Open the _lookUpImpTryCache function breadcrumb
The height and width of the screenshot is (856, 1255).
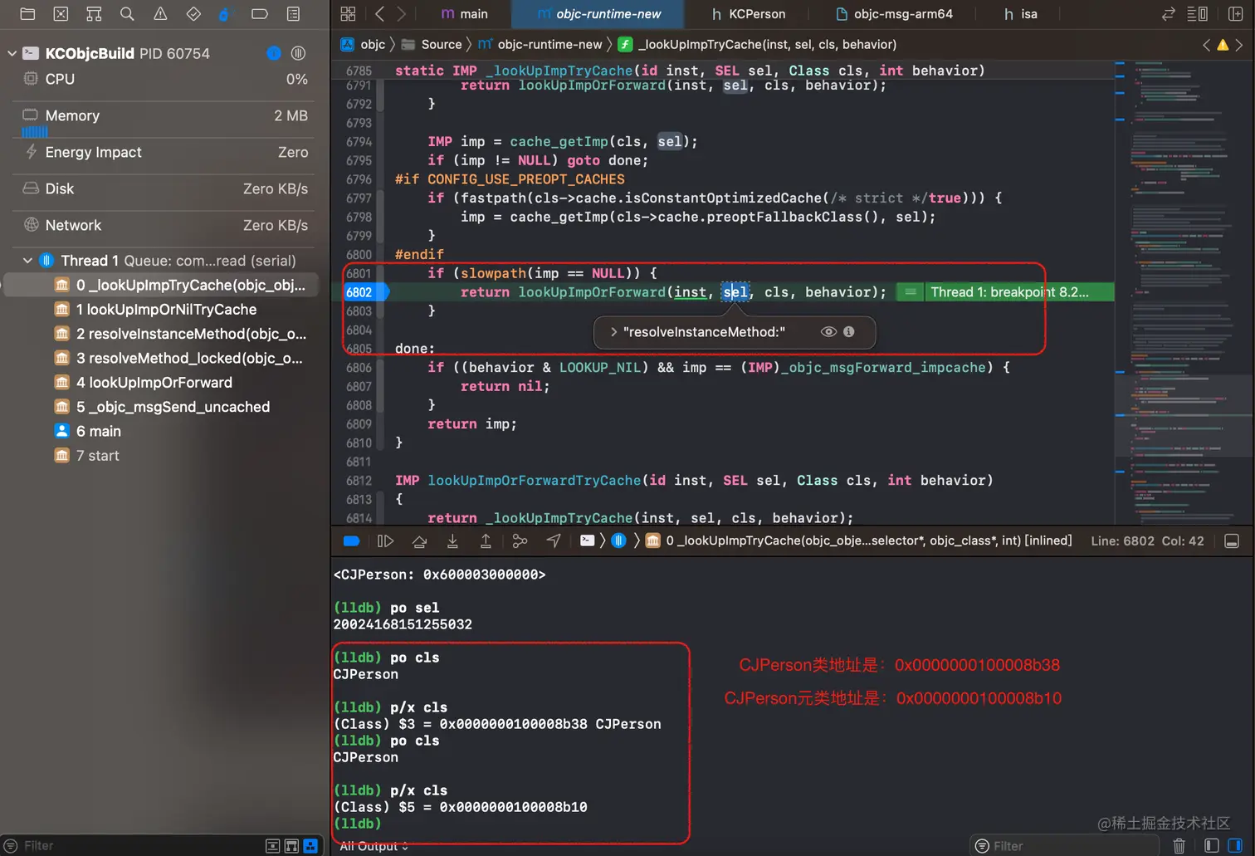[x=757, y=44]
